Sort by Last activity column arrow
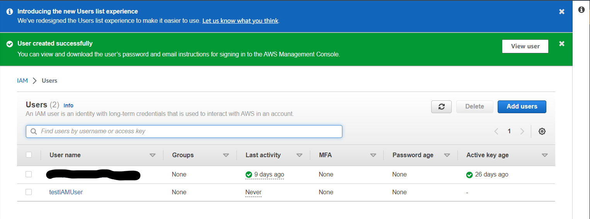This screenshot has height=219, width=590. [x=299, y=155]
